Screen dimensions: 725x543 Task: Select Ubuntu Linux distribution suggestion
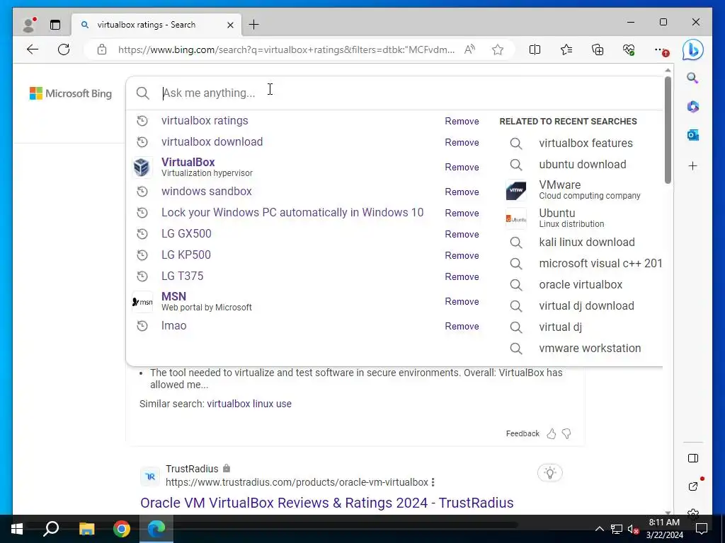[x=571, y=218]
